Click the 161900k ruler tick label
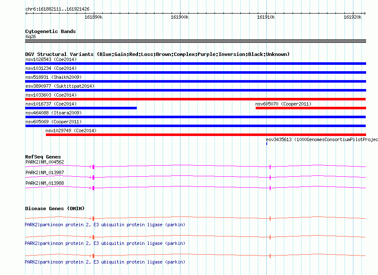Image resolution: width=378 pixels, height=275 pixels. [180, 17]
